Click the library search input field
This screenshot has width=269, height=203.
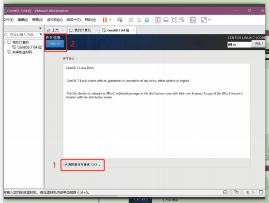pos(21,34)
